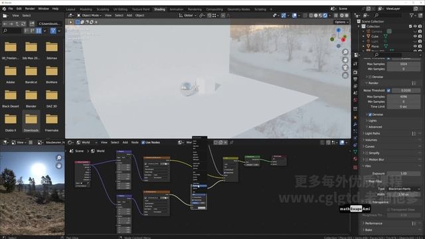Image resolution: width=425 pixels, height=239 pixels.
Task: Switch to the Geometry Nodes workspace tab
Action: click(238, 9)
